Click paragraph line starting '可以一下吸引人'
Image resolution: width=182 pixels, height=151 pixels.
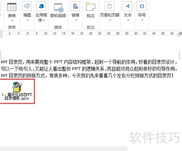[x=89, y=69]
